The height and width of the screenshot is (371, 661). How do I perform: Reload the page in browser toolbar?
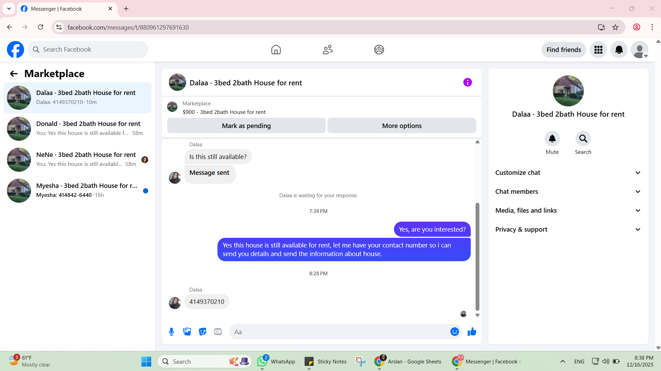tap(41, 27)
